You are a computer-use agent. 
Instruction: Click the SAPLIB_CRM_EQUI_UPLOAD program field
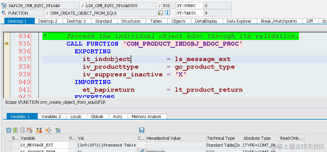pyautogui.click(x=43, y=6)
